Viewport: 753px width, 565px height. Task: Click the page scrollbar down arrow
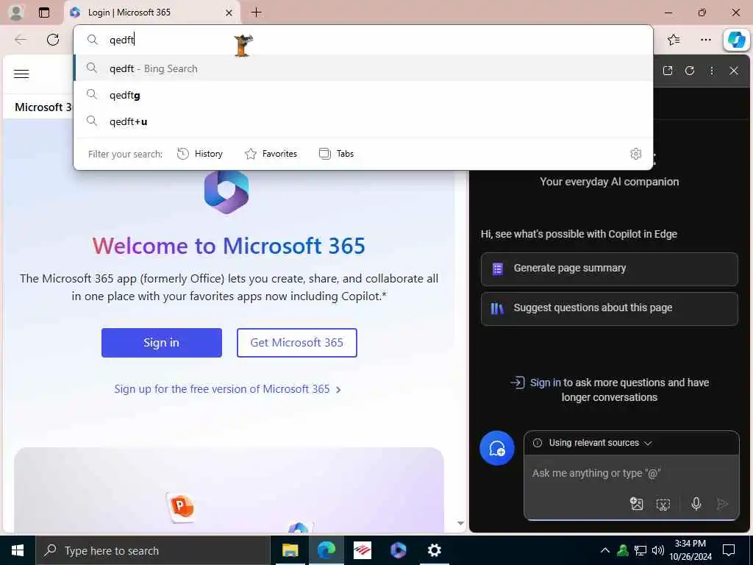point(460,523)
